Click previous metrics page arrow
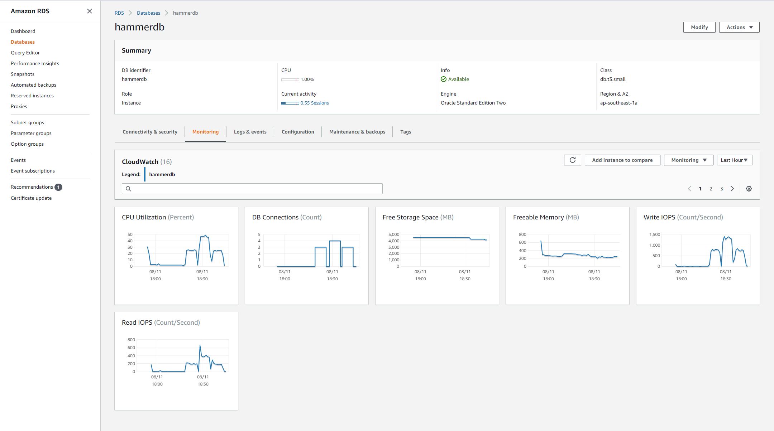 (x=689, y=189)
